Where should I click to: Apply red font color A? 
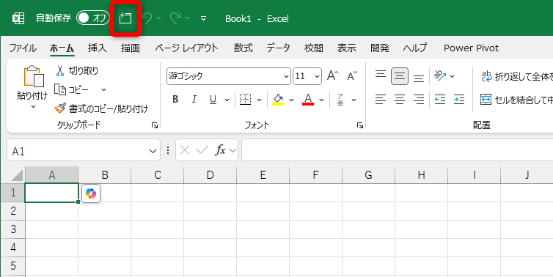pos(308,100)
